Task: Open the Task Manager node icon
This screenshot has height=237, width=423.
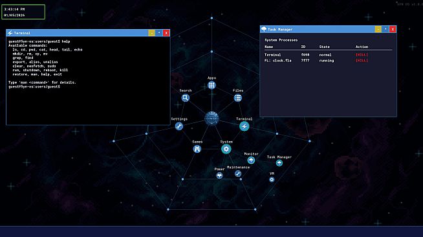Action: (x=279, y=163)
